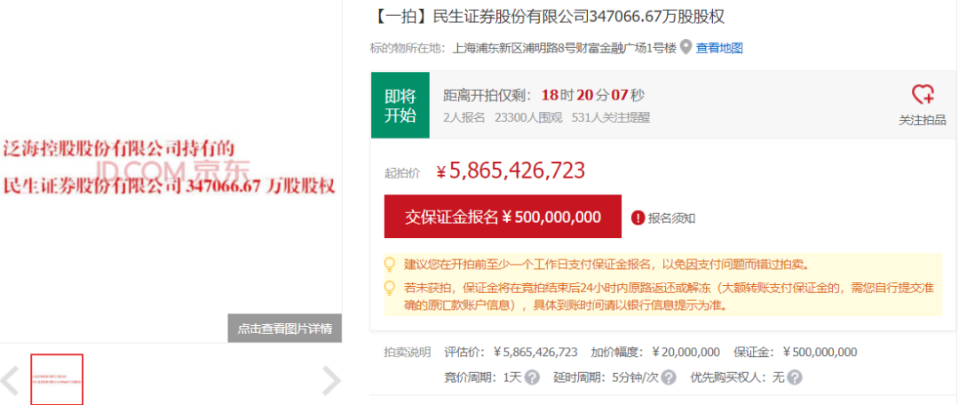Open the help icon next to 竞价周期

(532, 377)
